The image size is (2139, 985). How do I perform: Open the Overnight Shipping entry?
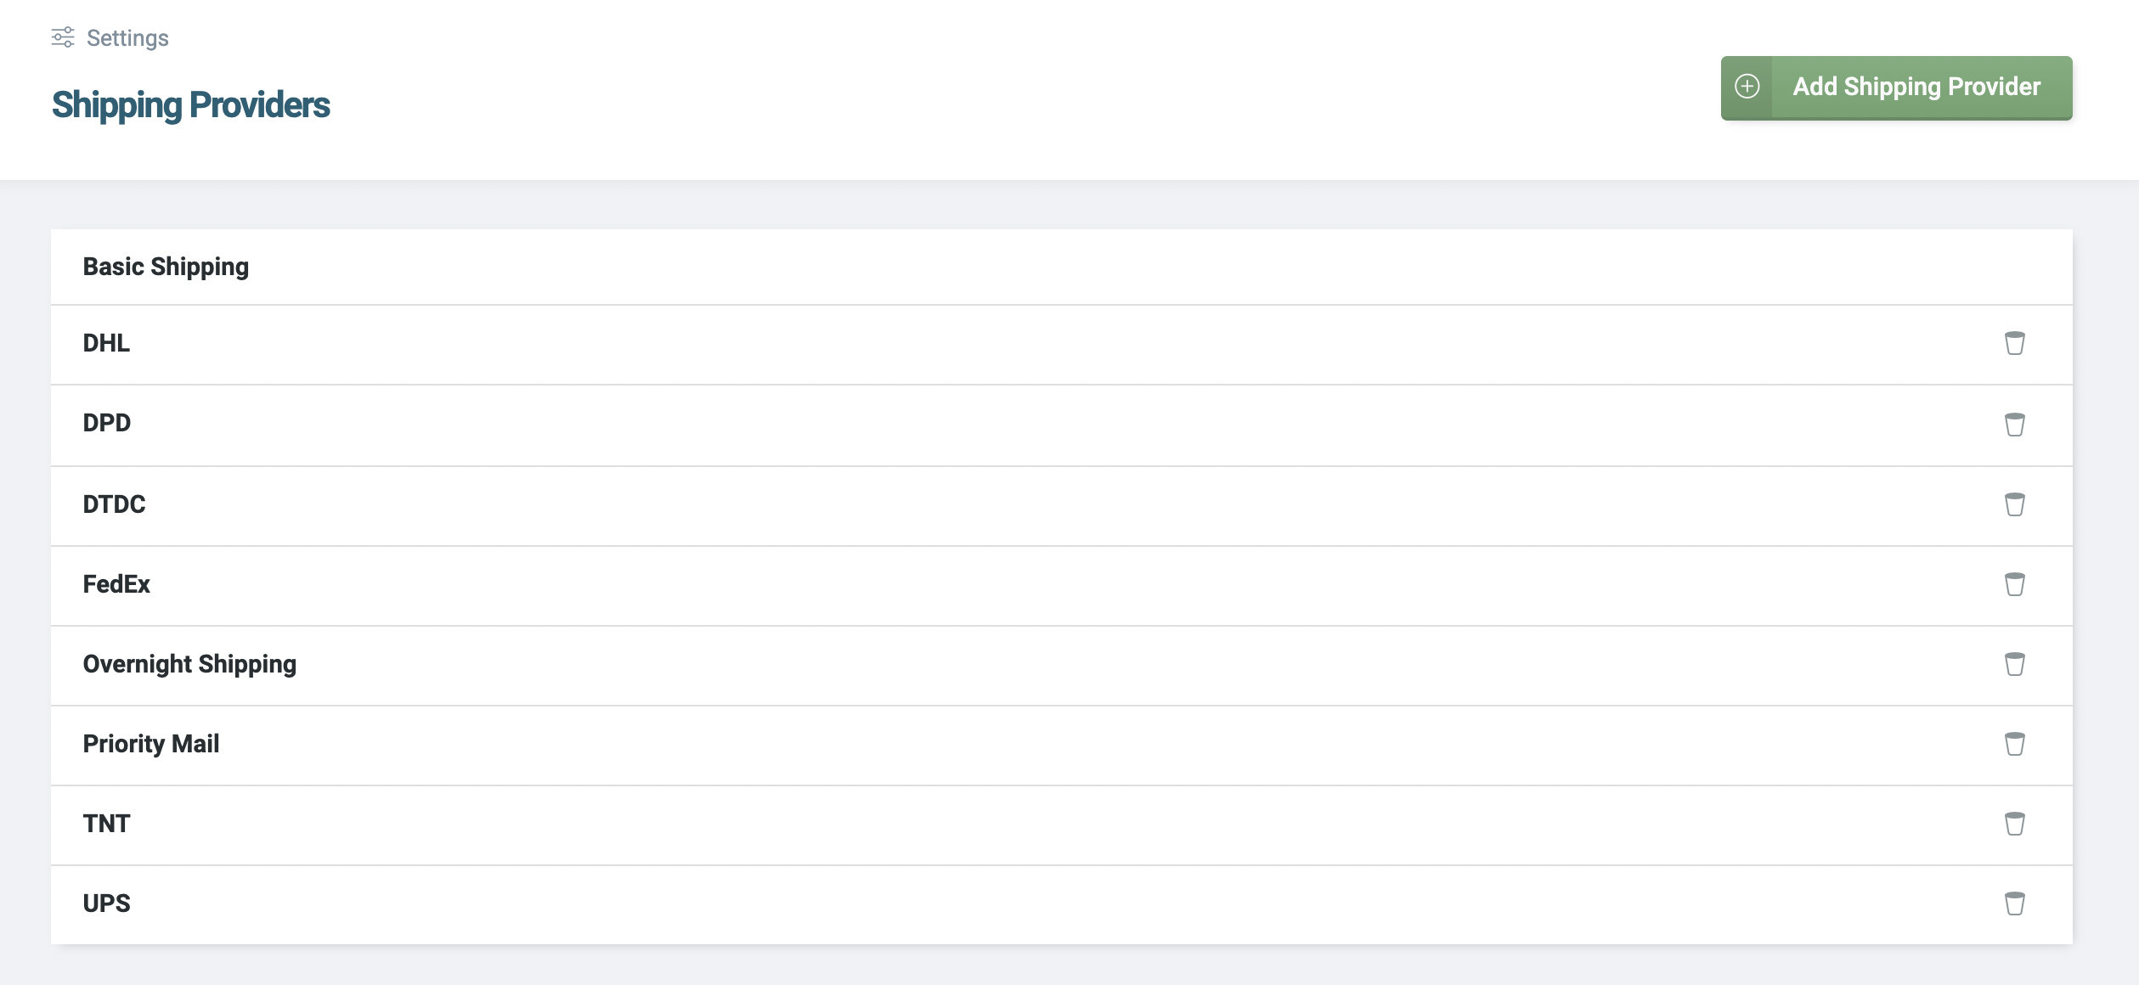pos(1061,665)
